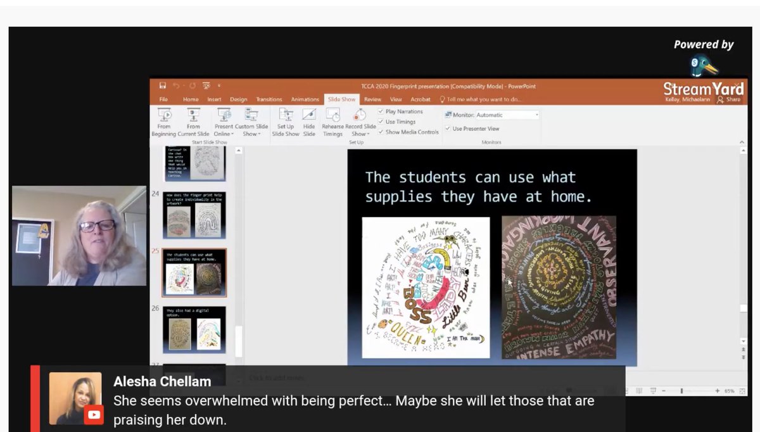Select the Slide Show tab
Image resolution: width=760 pixels, height=432 pixels.
(341, 99)
